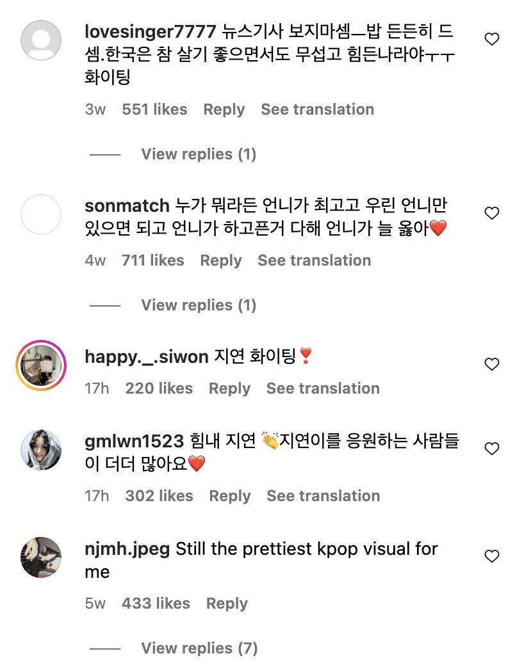Reply to njmh.jpeg's comment

click(x=227, y=604)
